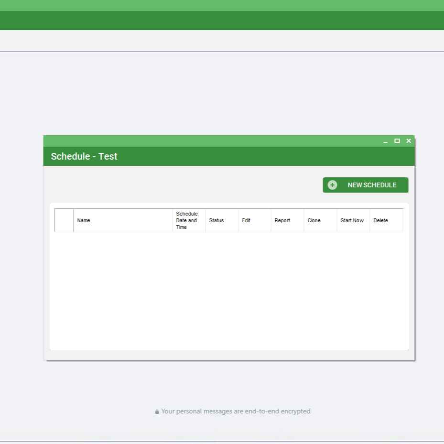Minimize the Schedule - Test window
Image resolution: width=444 pixels, height=444 pixels.
pyautogui.click(x=385, y=141)
